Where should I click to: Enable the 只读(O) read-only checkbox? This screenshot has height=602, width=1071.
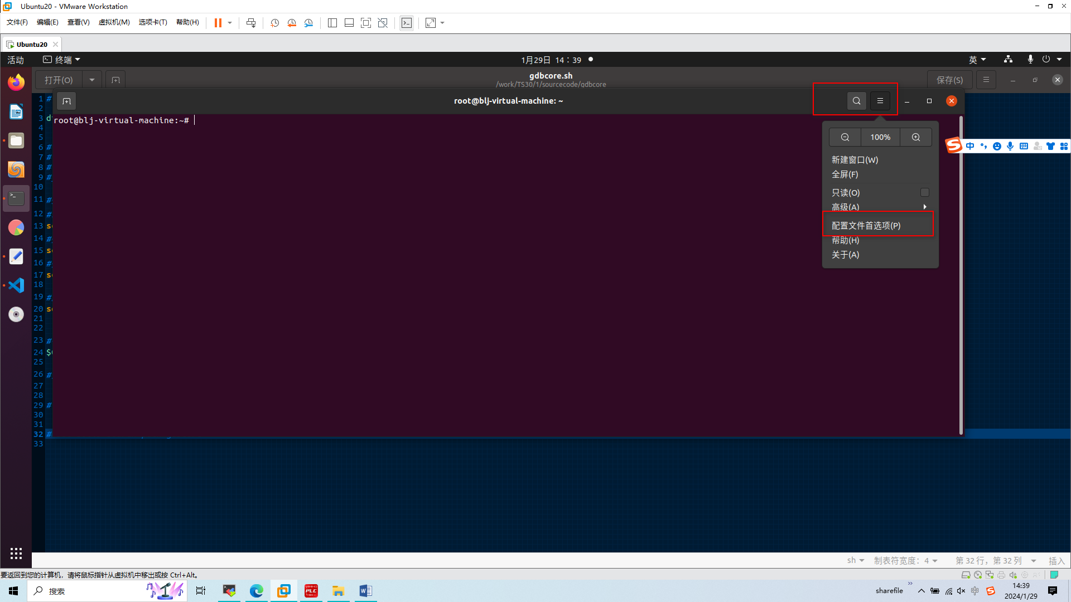pyautogui.click(x=924, y=192)
